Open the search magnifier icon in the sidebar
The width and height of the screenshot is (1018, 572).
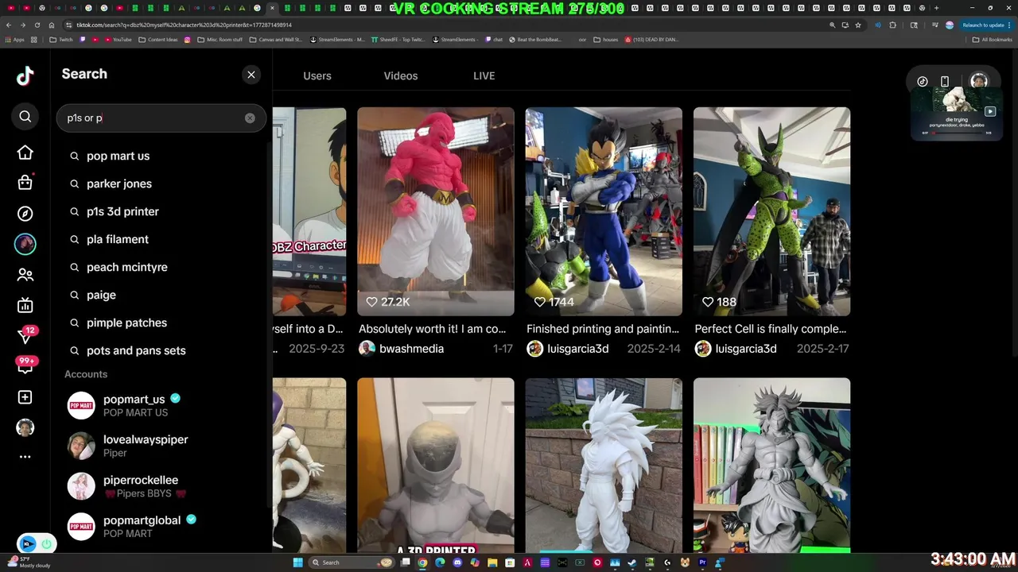25,117
